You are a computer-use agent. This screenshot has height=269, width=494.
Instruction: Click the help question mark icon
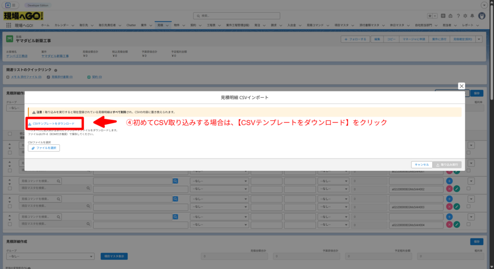(457, 16)
